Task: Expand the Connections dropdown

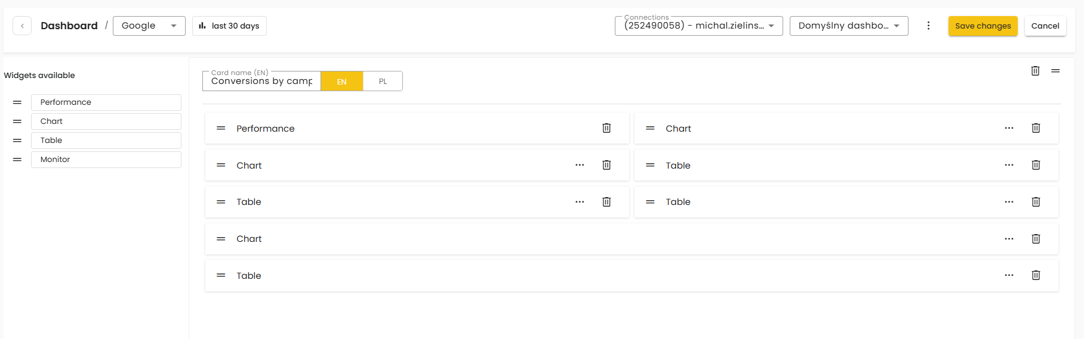Action: (x=698, y=26)
